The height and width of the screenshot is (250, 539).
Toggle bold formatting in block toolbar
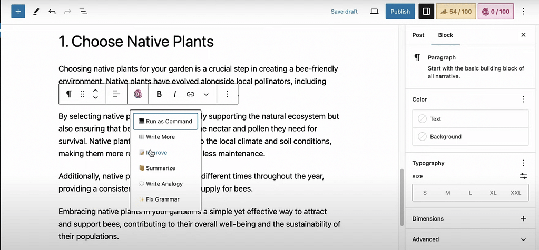159,94
